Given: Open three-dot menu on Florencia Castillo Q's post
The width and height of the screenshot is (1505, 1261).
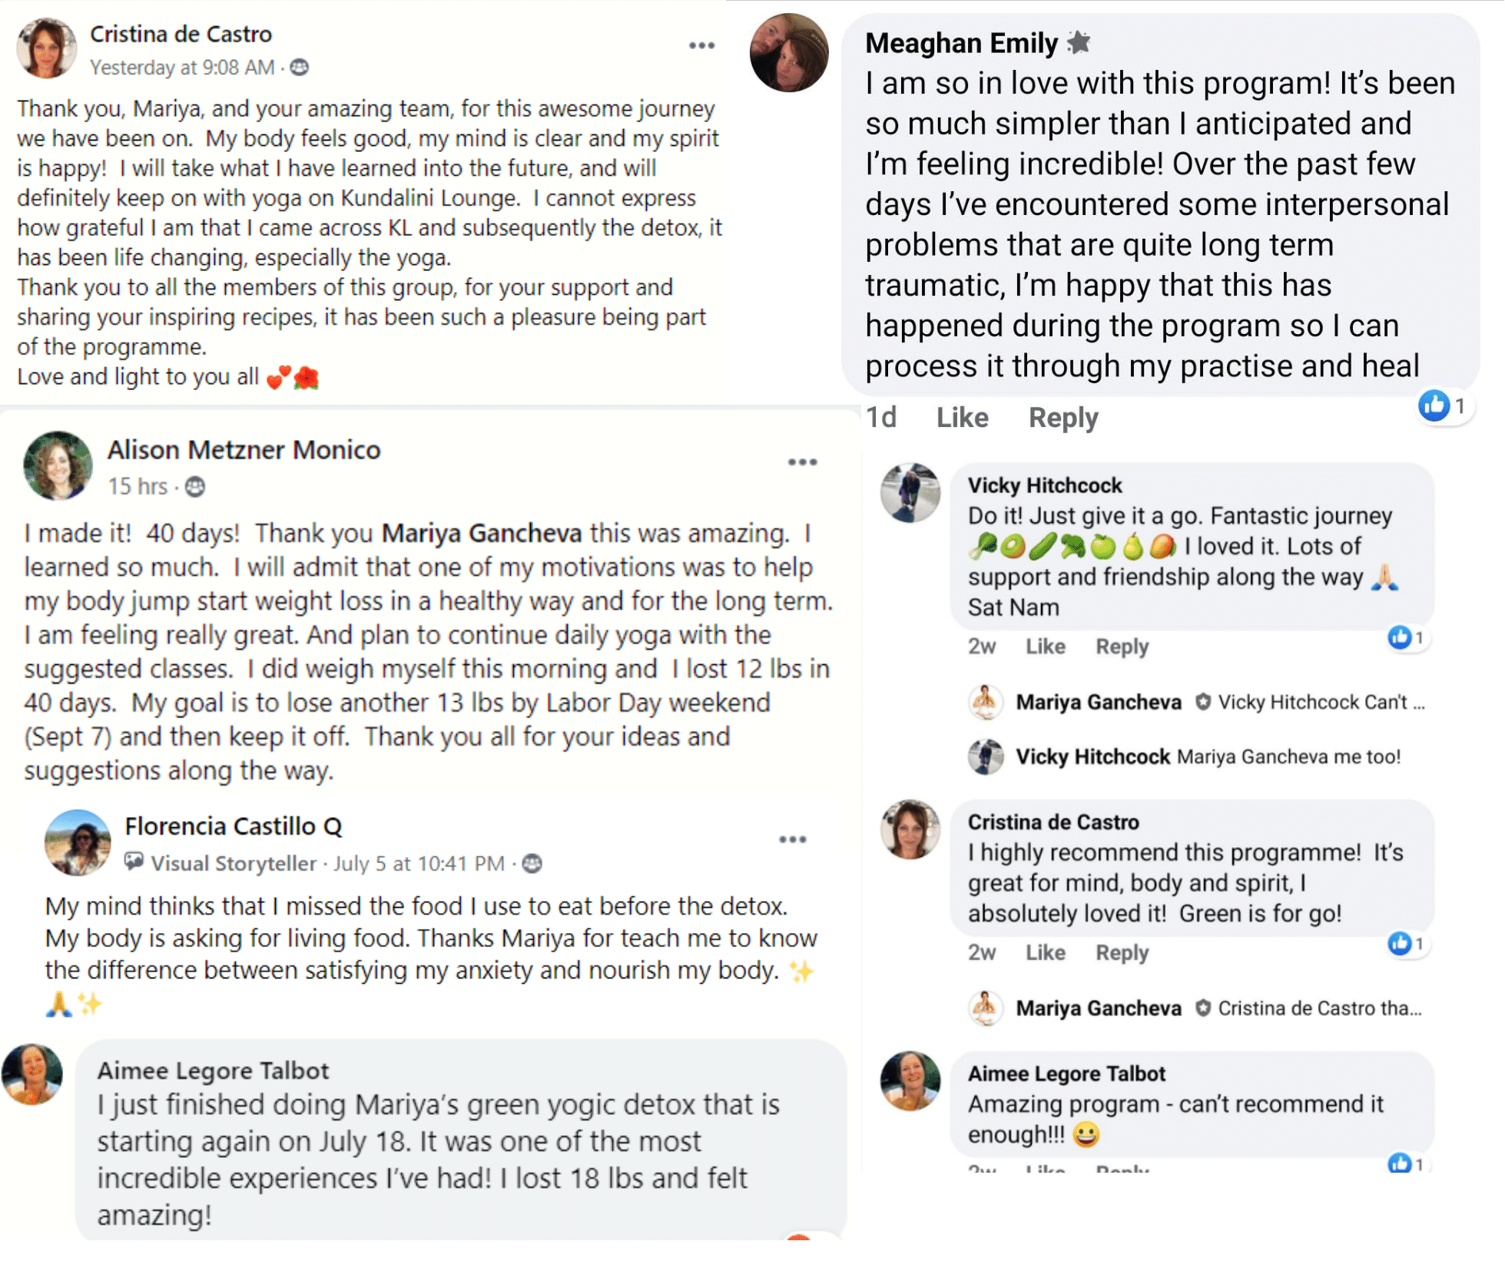Looking at the screenshot, I should (792, 839).
